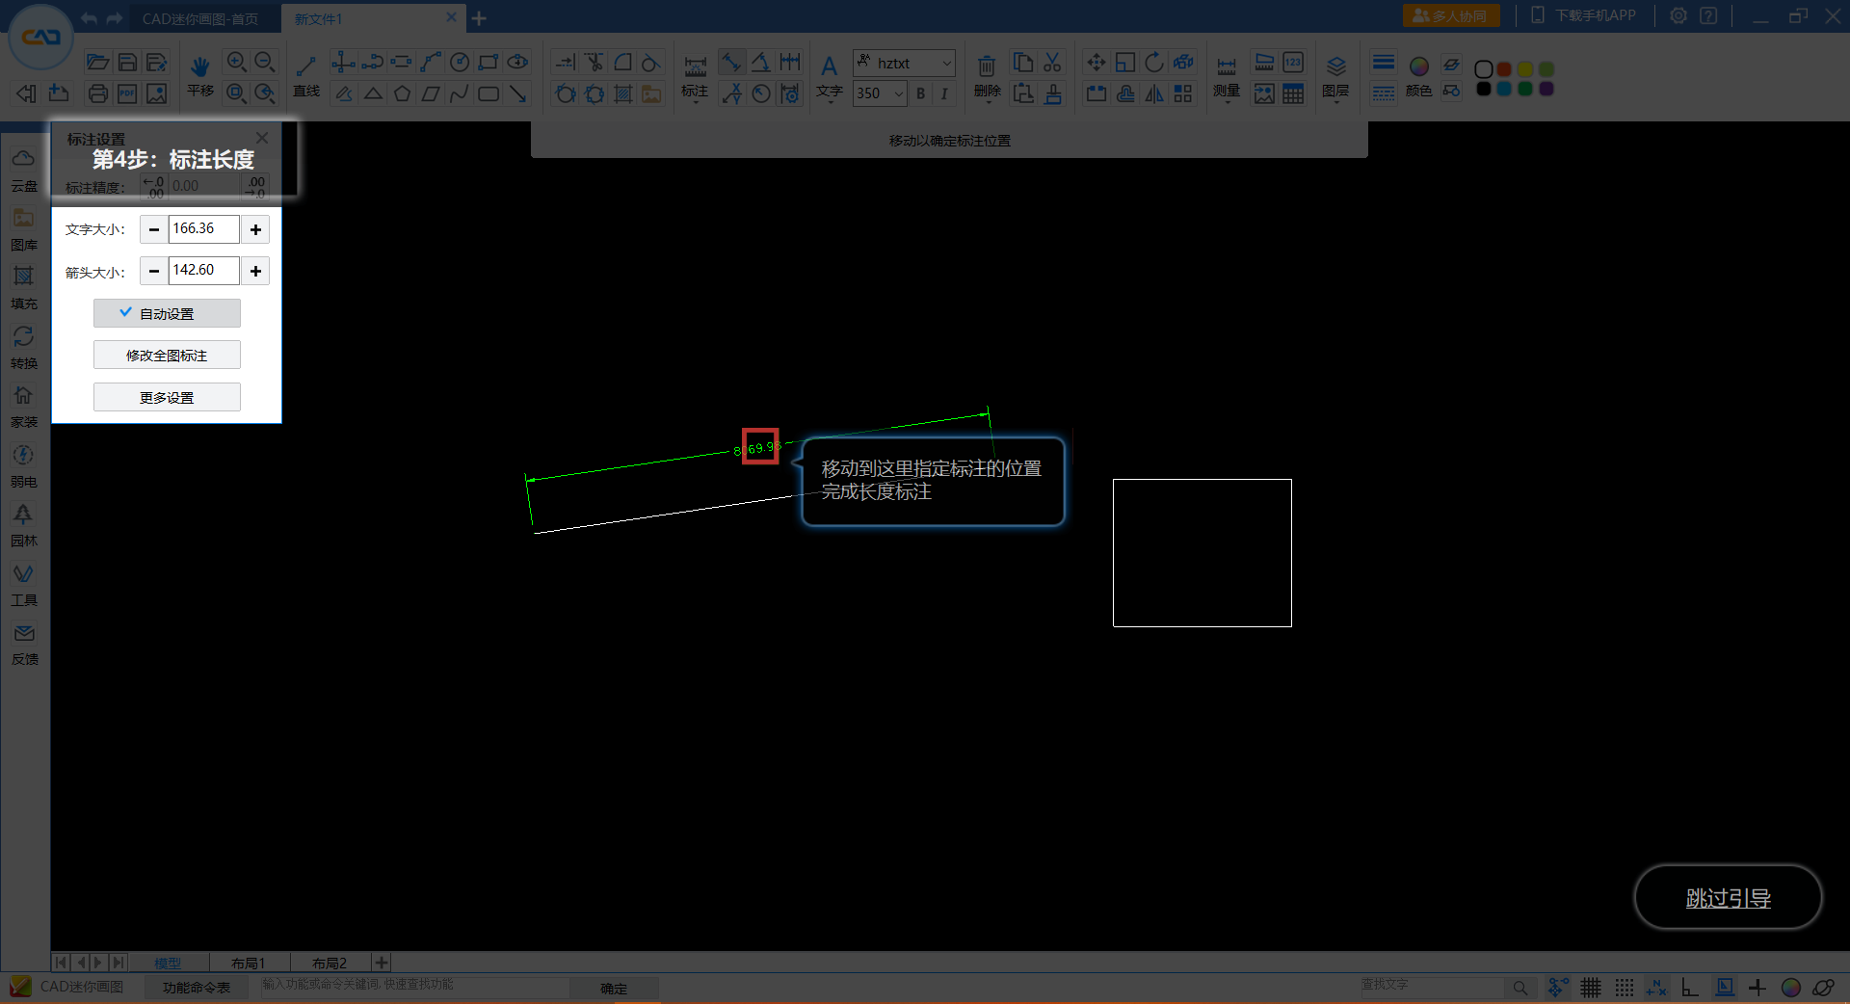The width and height of the screenshot is (1850, 1004).
Task: Click the Cut scissors icon
Action: coord(1052,63)
